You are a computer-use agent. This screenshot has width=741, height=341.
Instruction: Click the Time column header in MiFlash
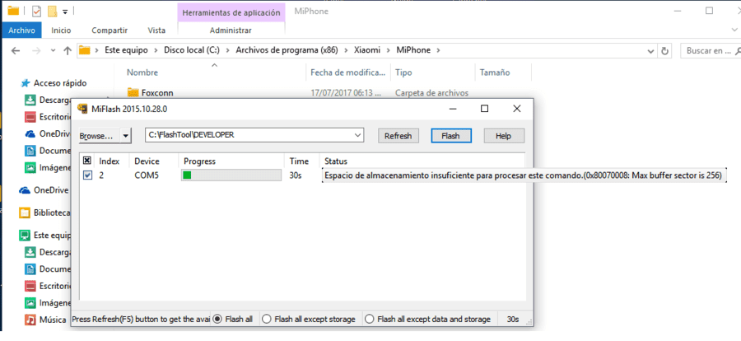(x=299, y=161)
